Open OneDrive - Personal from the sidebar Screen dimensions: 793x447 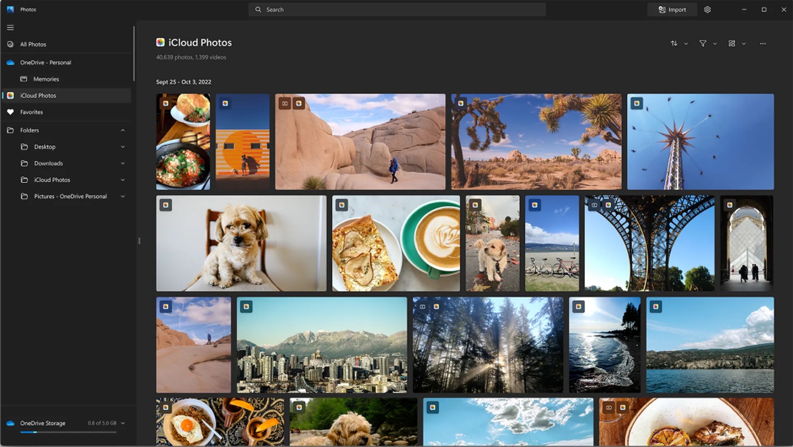(x=46, y=62)
